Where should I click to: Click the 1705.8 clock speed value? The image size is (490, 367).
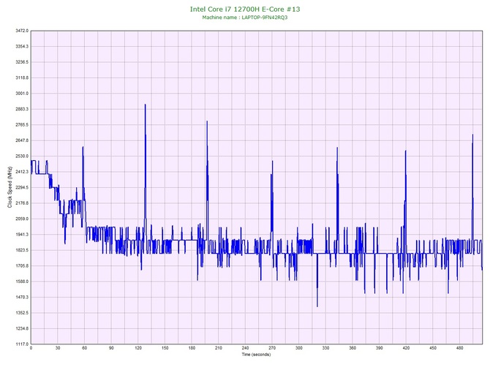(x=22, y=266)
